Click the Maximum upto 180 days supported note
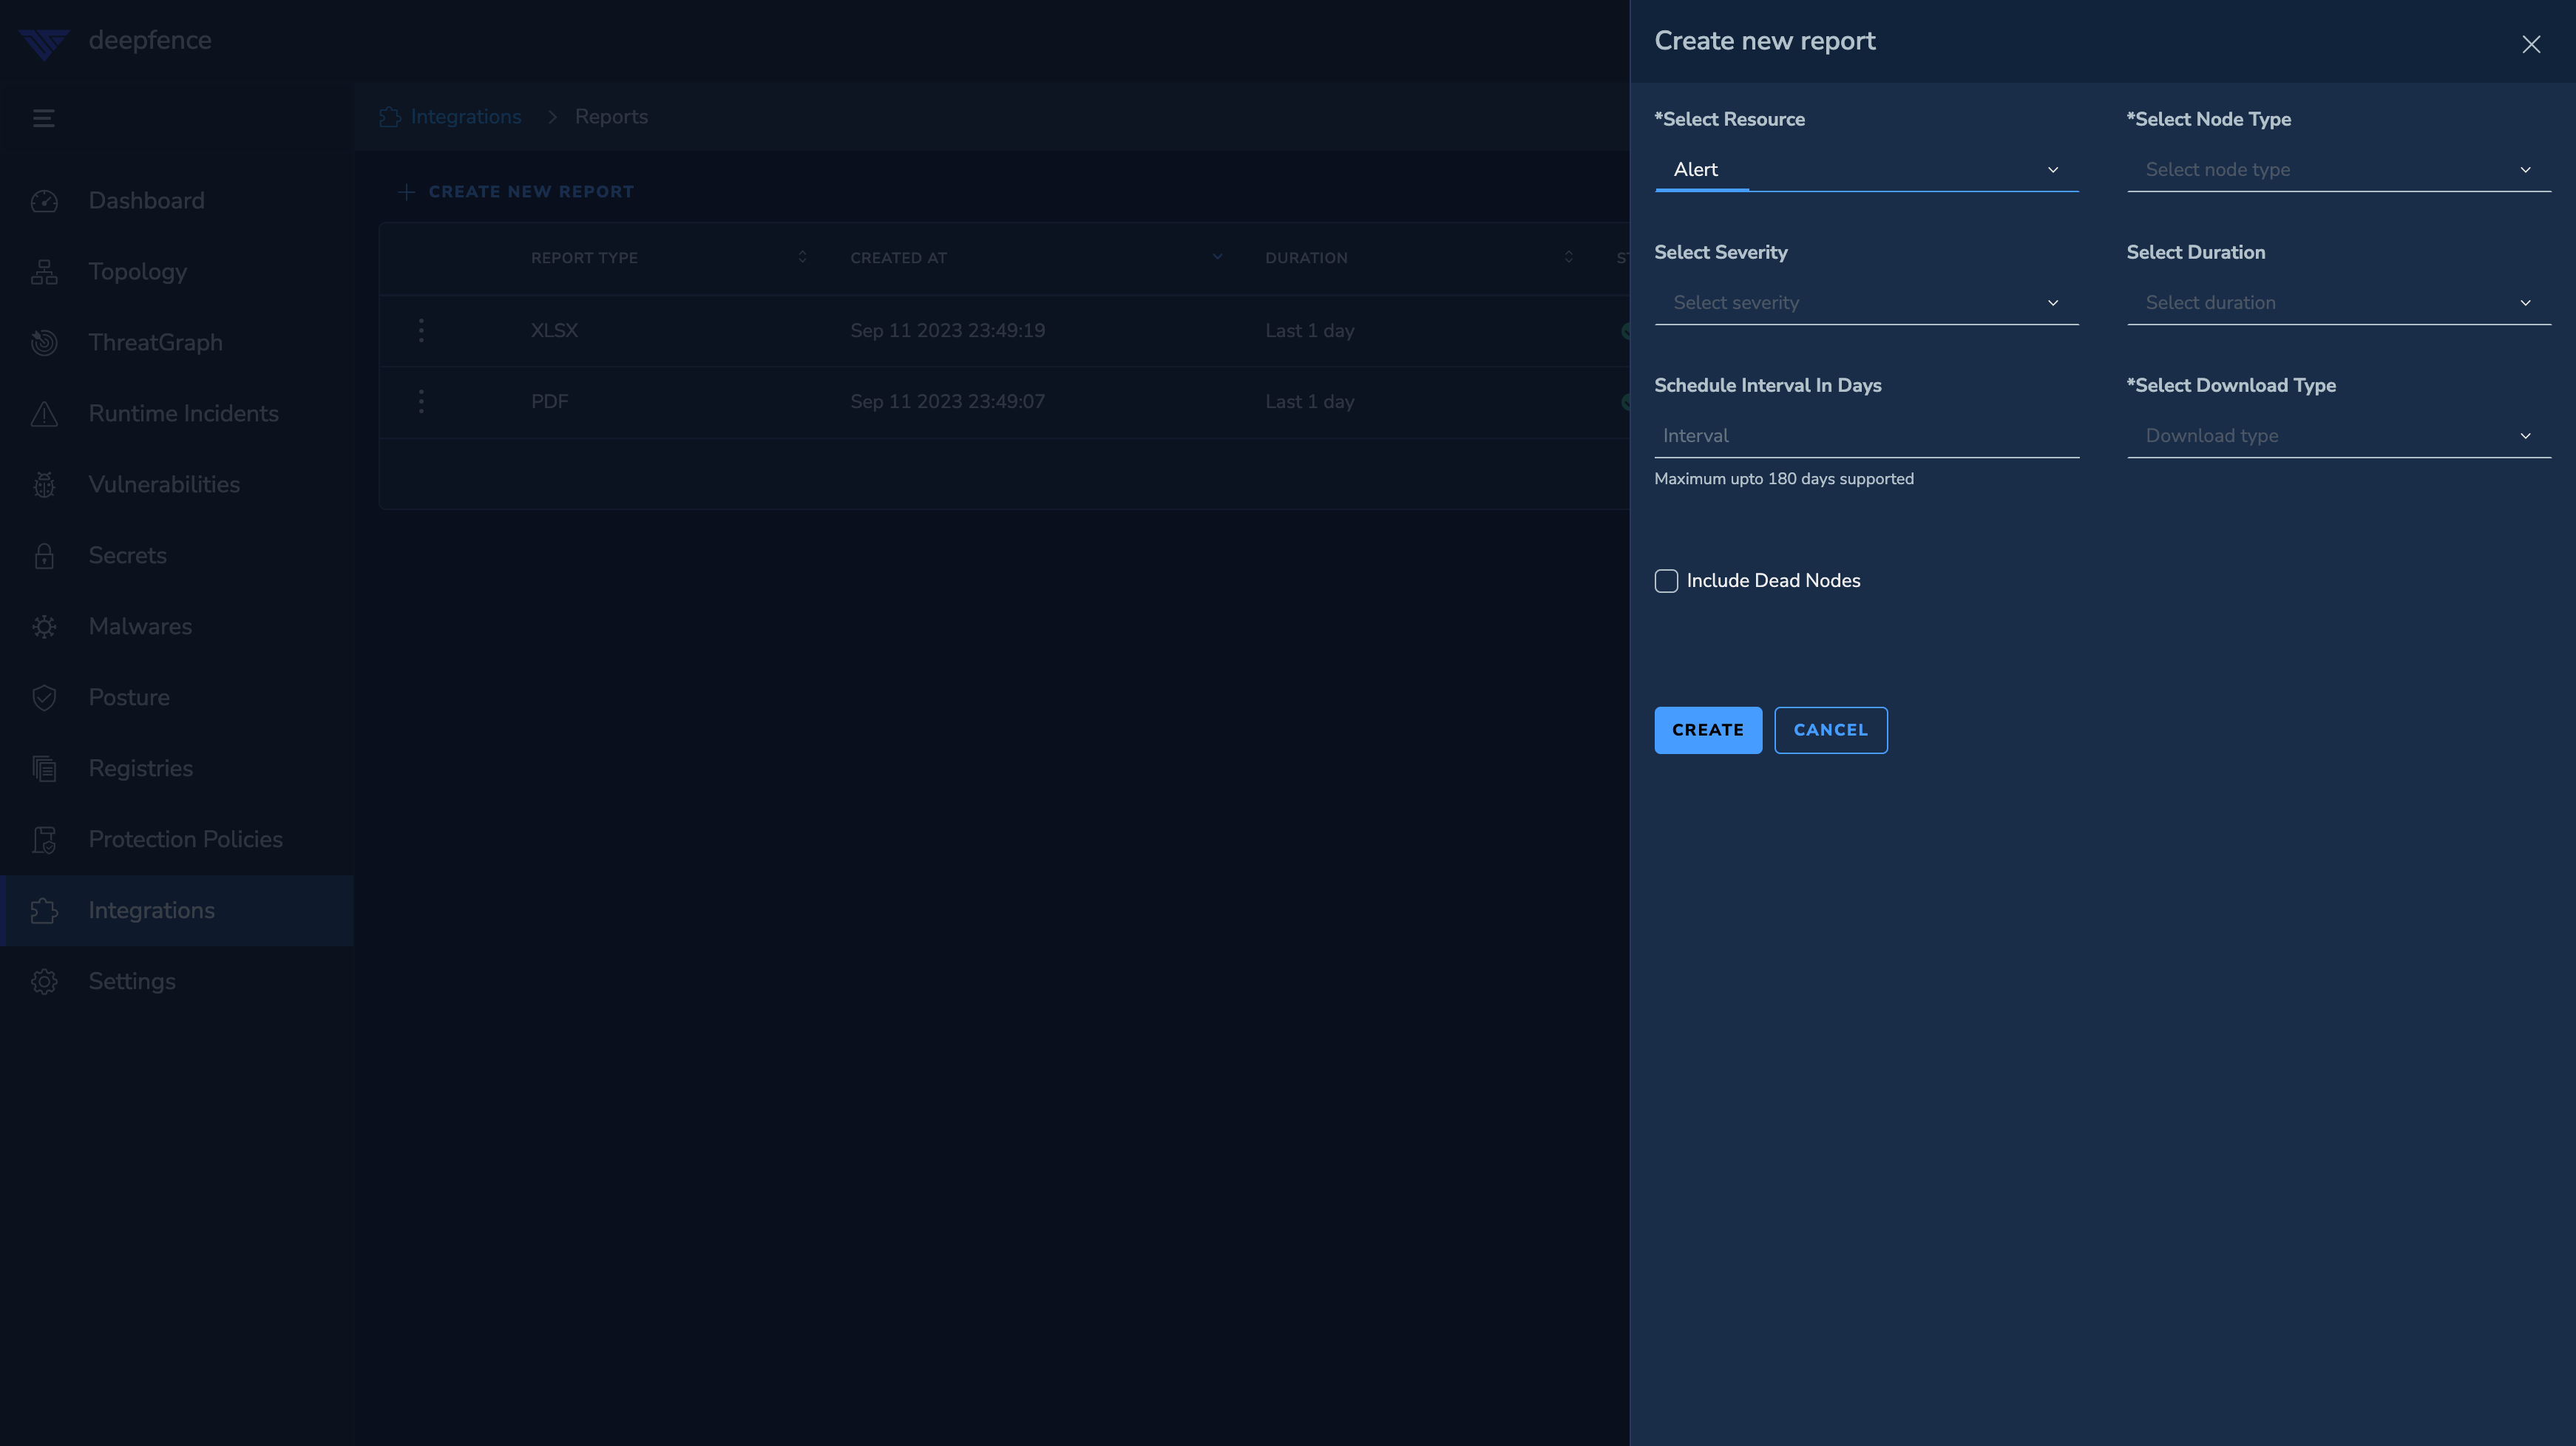 (x=1784, y=479)
